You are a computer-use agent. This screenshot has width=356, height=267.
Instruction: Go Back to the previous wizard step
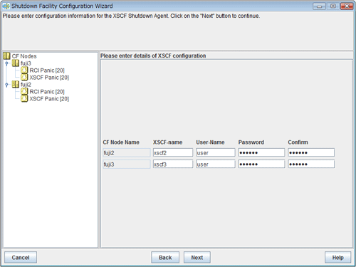click(x=165, y=257)
